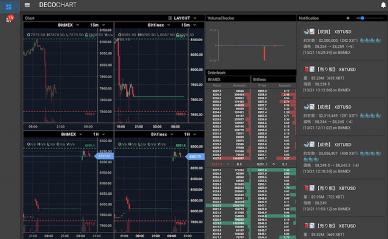Viewport: 388px width, 239px height.
Task: Mute notification sound with the speaker icon
Action: click(x=348, y=18)
